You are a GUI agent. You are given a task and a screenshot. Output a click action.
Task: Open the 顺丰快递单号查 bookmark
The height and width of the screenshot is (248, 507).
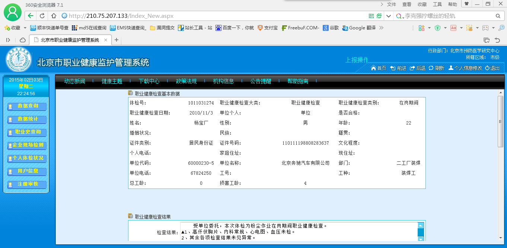[x=50, y=28]
